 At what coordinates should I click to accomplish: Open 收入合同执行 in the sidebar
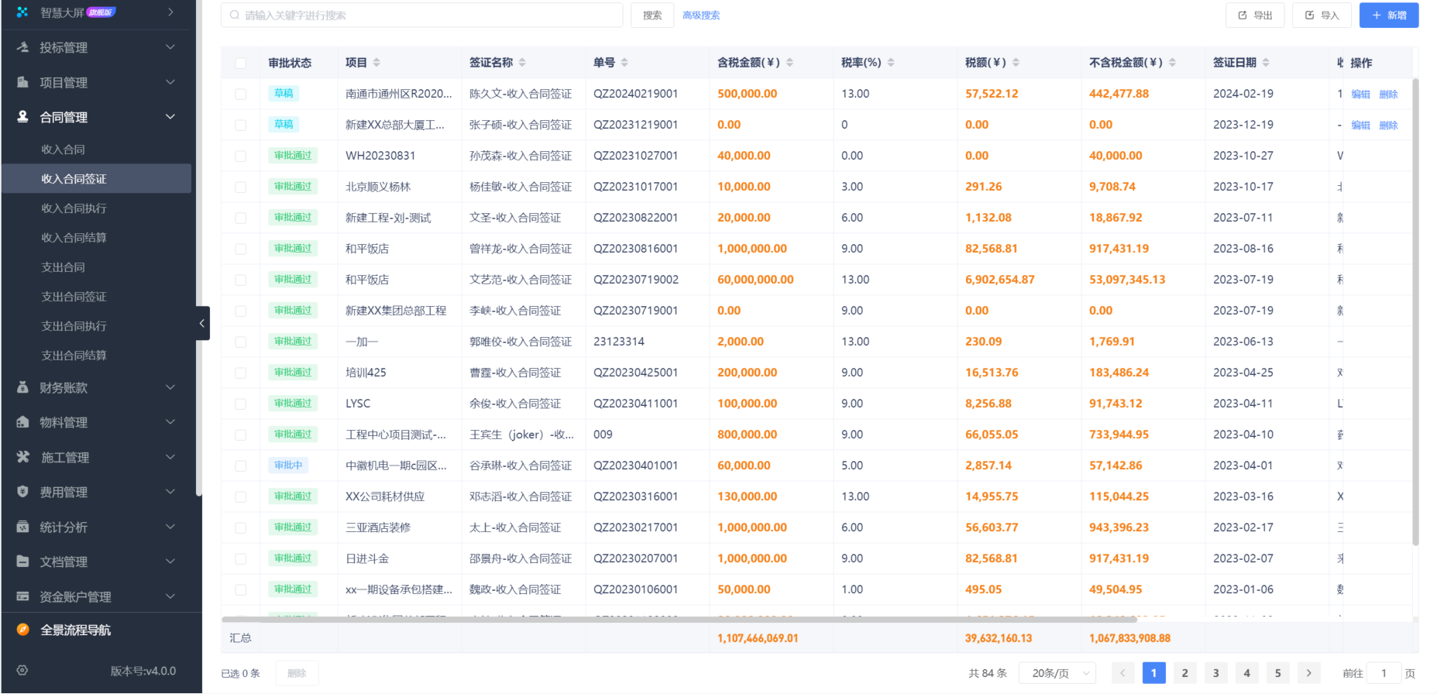(74, 208)
